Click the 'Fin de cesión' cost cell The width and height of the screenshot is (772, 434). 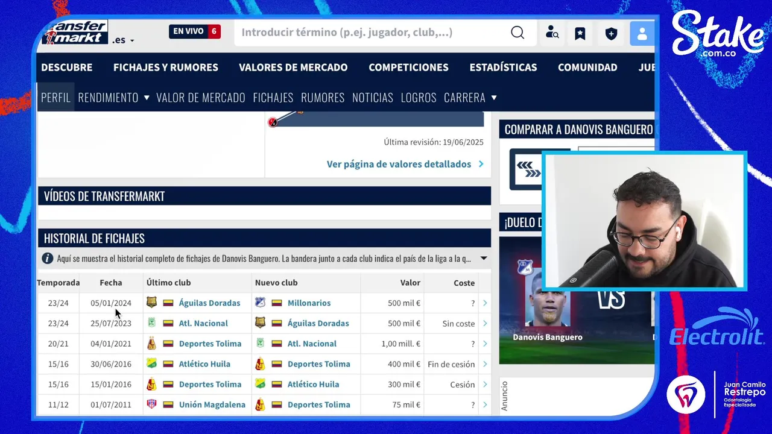(451, 364)
